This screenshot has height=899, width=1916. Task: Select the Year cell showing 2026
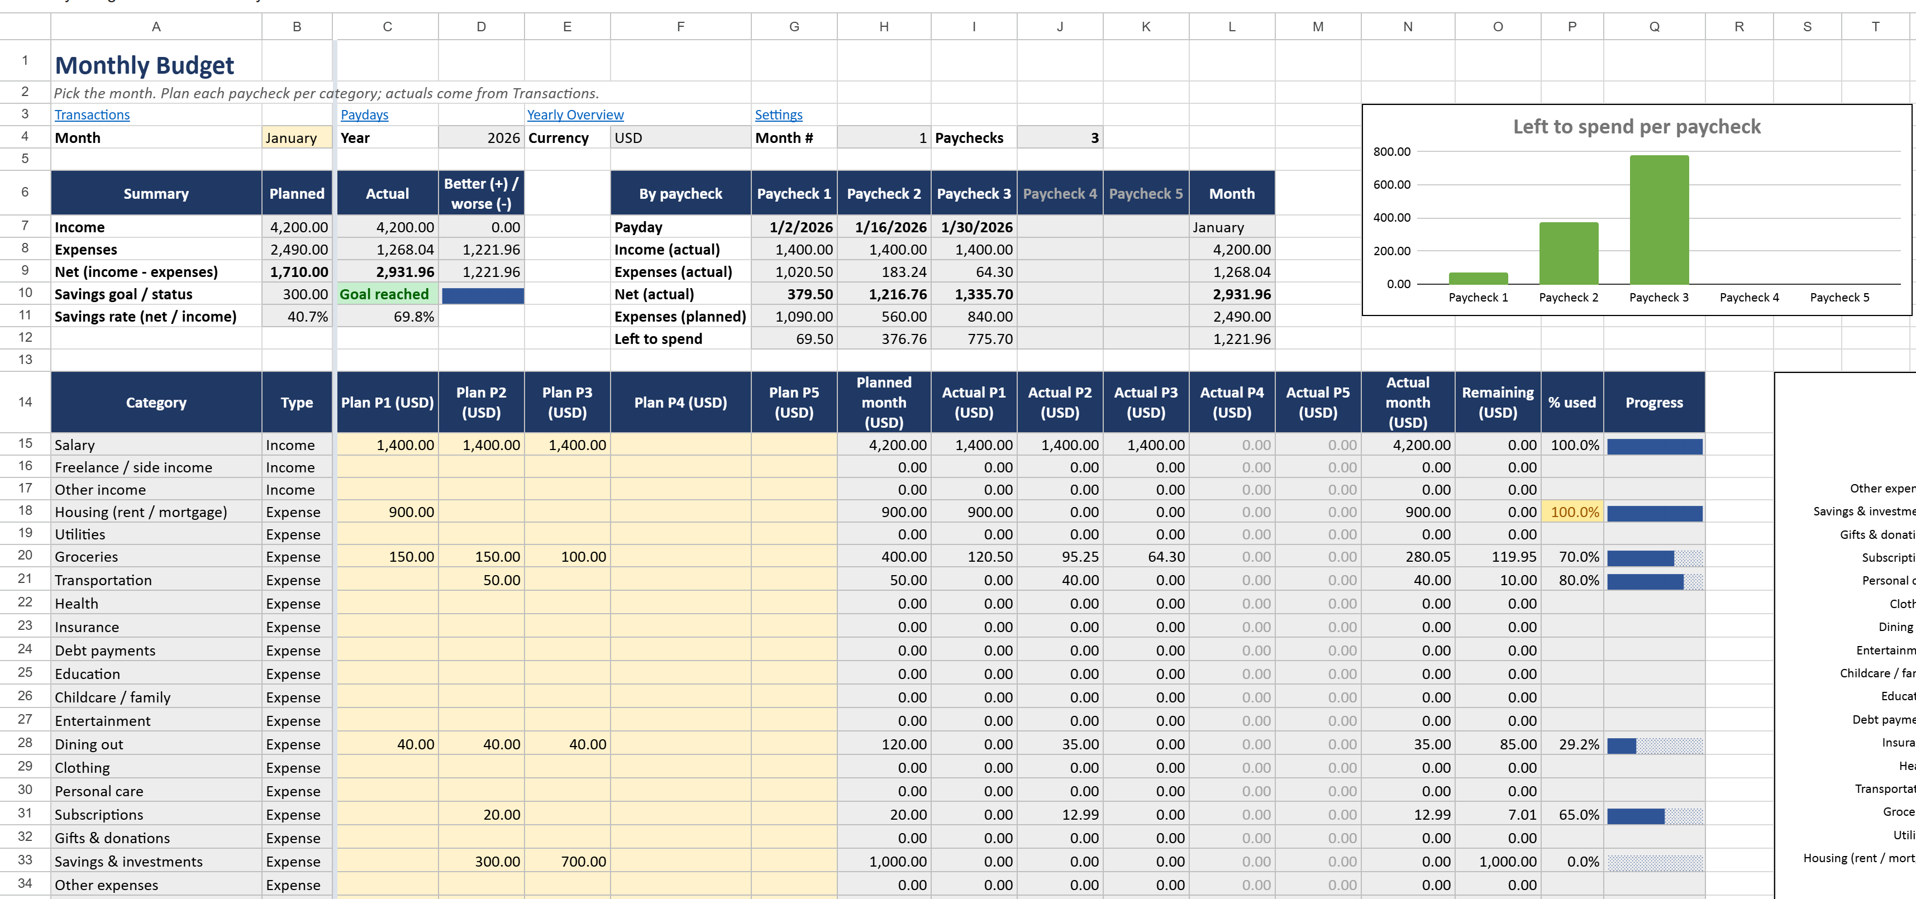click(x=481, y=137)
